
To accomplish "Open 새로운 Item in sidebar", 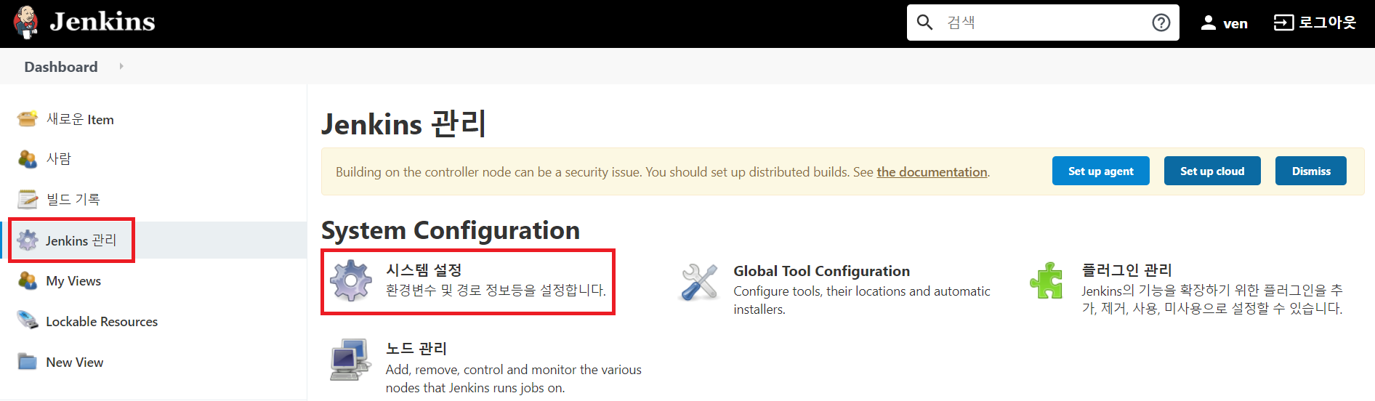I will click(80, 119).
